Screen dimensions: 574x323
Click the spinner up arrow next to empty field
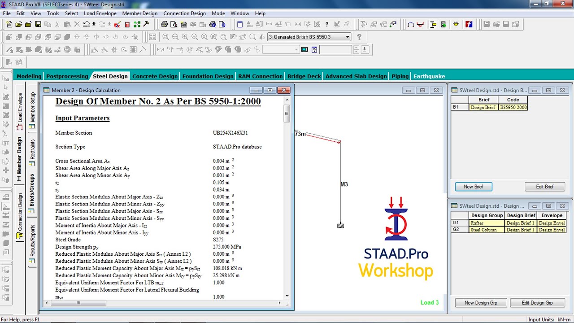pyautogui.click(x=356, y=48)
